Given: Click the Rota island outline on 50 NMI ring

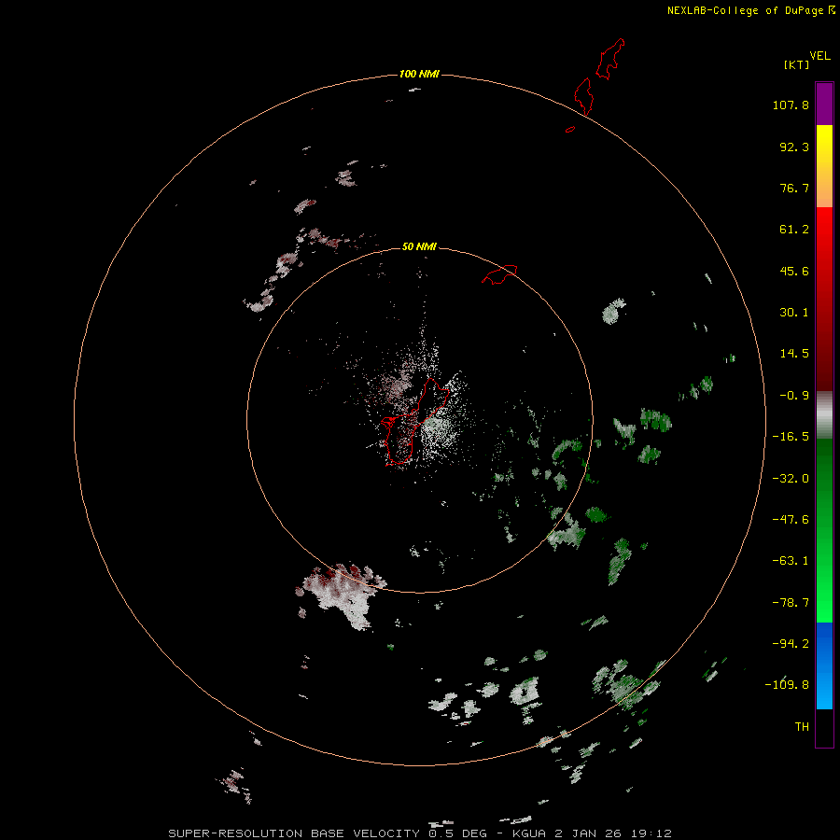Looking at the screenshot, I should 500,273.
